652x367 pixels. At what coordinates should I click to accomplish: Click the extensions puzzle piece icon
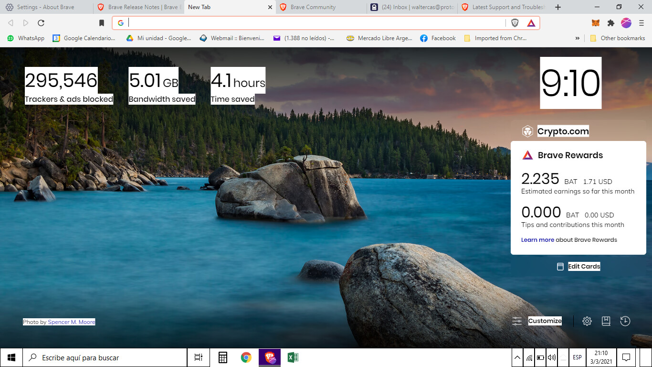pyautogui.click(x=611, y=22)
